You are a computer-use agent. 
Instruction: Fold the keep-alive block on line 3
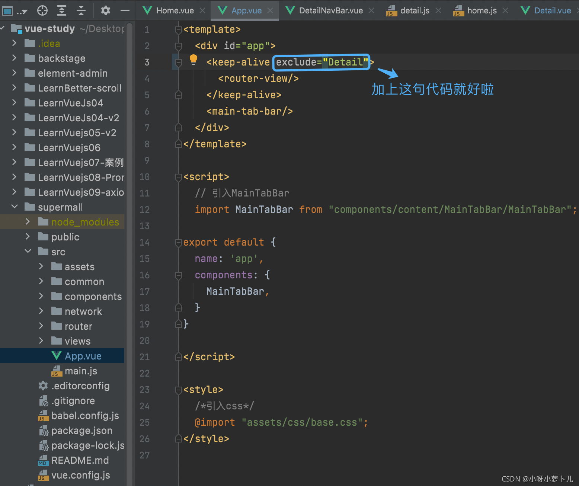pyautogui.click(x=179, y=63)
